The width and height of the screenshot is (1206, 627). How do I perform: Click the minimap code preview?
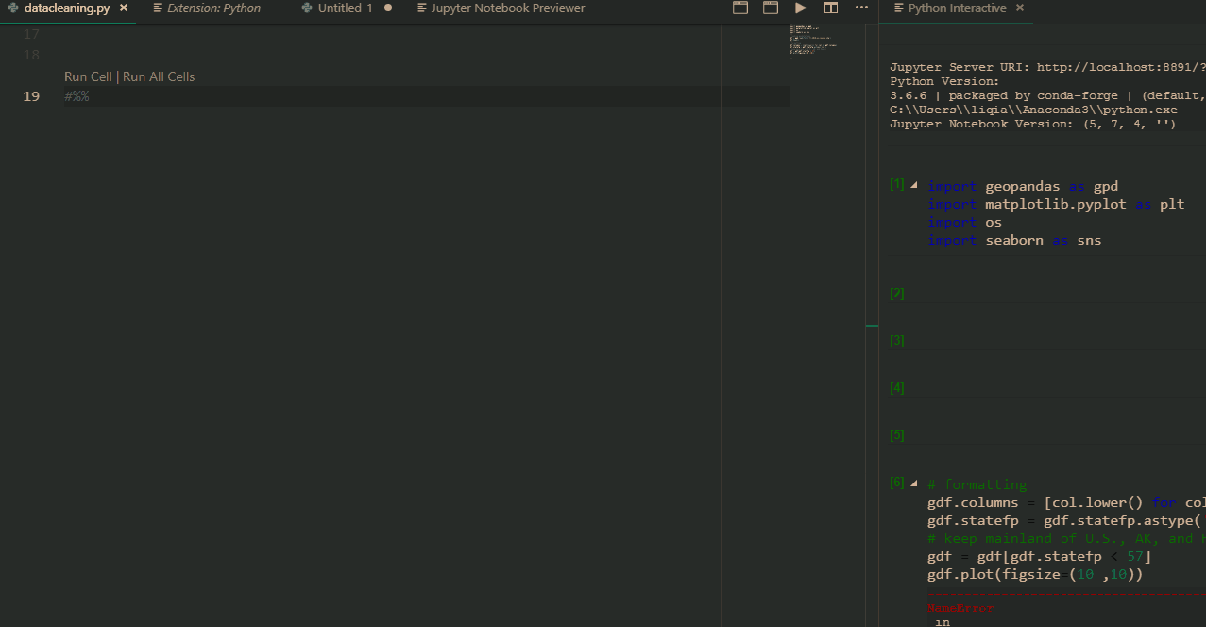pyautogui.click(x=813, y=40)
